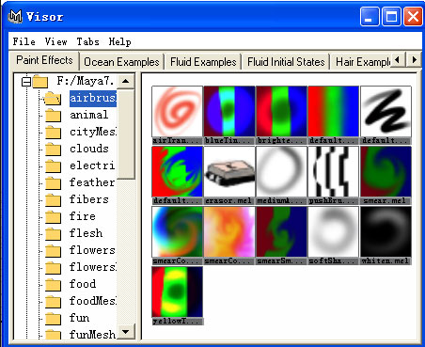Minimize the Visor window

(x=370, y=16)
